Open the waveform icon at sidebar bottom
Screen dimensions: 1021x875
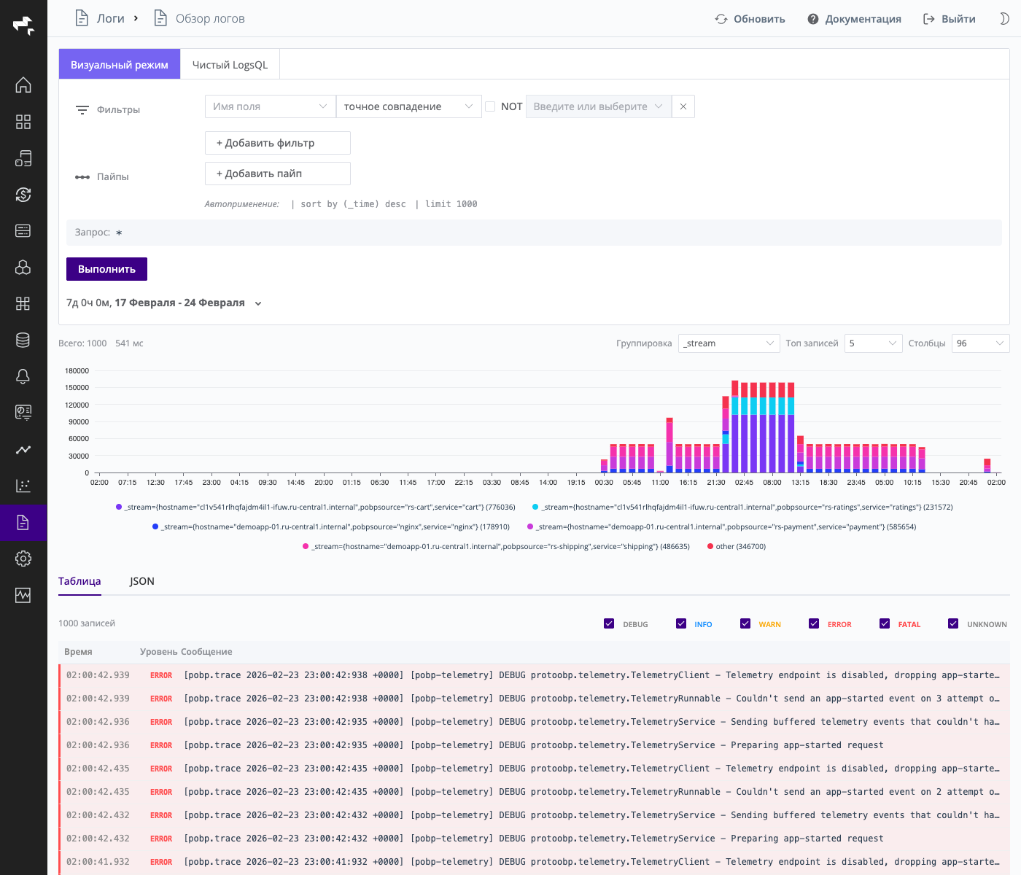[23, 595]
